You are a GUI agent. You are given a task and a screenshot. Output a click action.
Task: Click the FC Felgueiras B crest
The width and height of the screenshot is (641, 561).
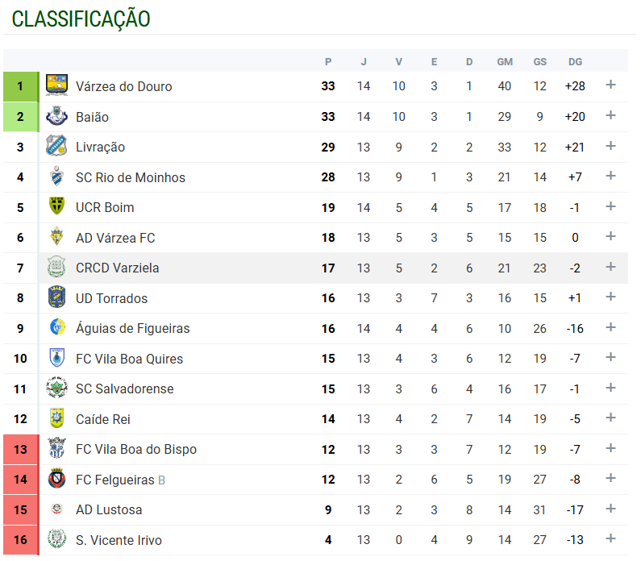coord(56,480)
